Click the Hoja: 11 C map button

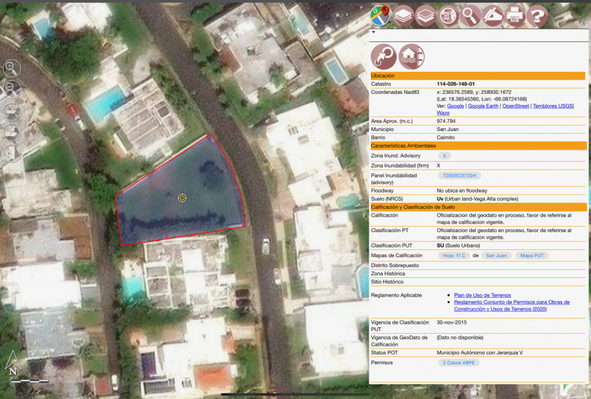pyautogui.click(x=454, y=255)
